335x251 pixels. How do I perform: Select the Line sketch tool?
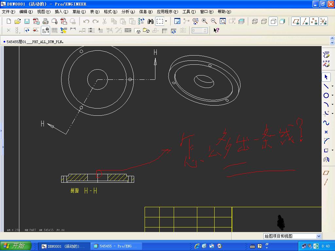326,86
